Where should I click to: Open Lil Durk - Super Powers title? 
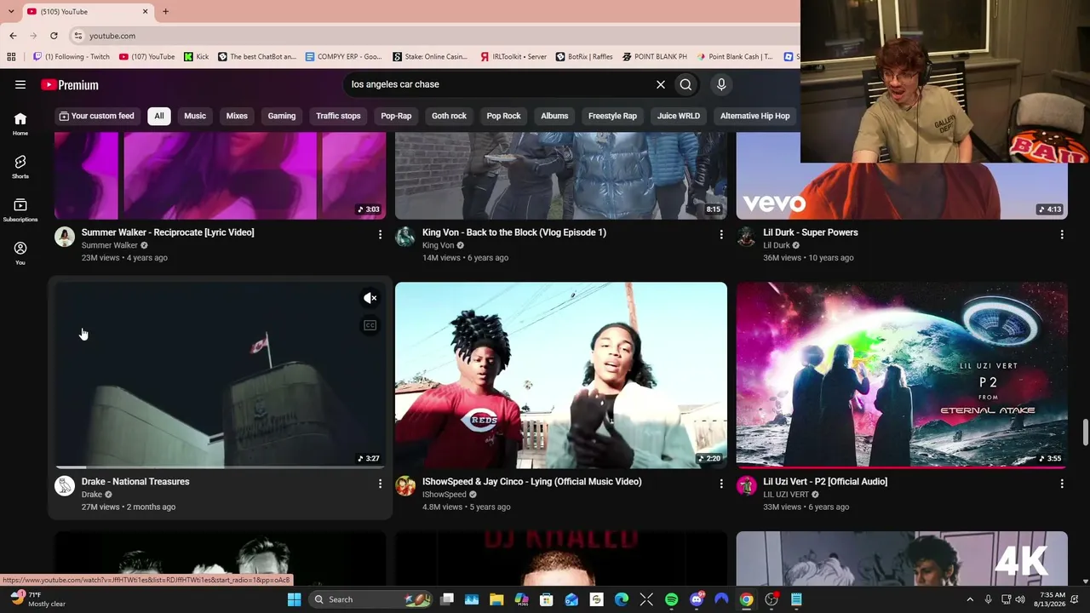(811, 232)
